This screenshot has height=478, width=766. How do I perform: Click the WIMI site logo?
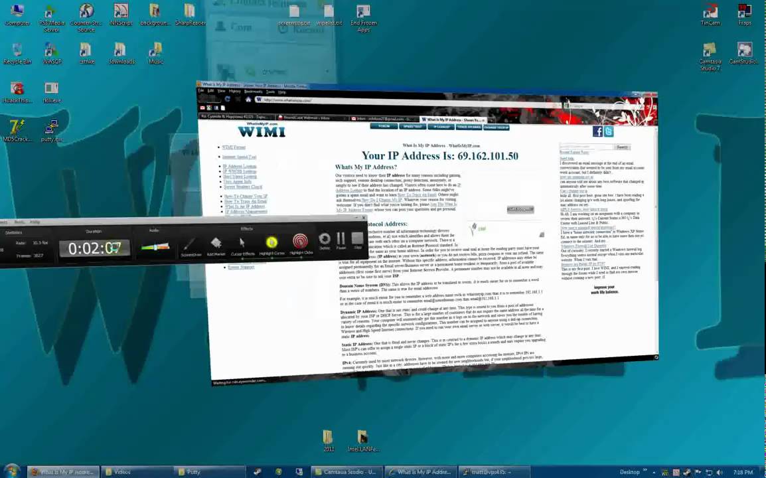[x=262, y=130]
